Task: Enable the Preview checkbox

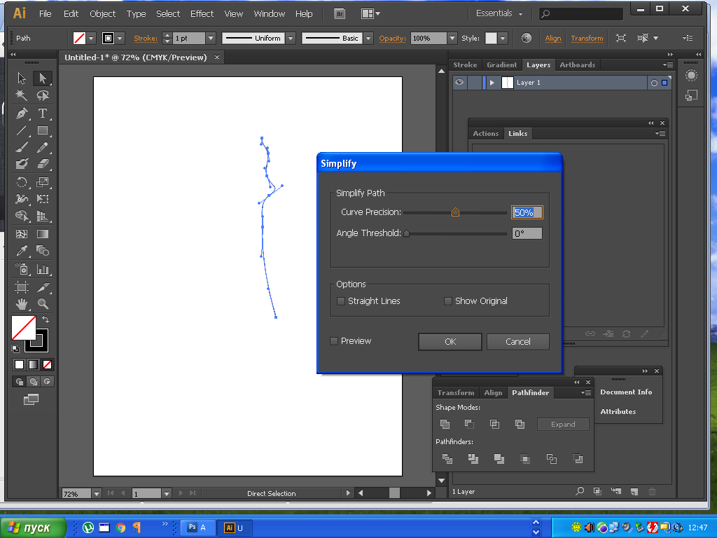Action: 334,341
